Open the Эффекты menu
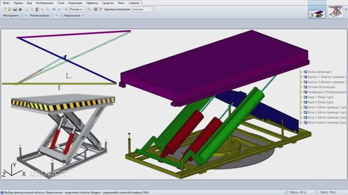Viewport: 348px width, 195px height. [92, 3]
